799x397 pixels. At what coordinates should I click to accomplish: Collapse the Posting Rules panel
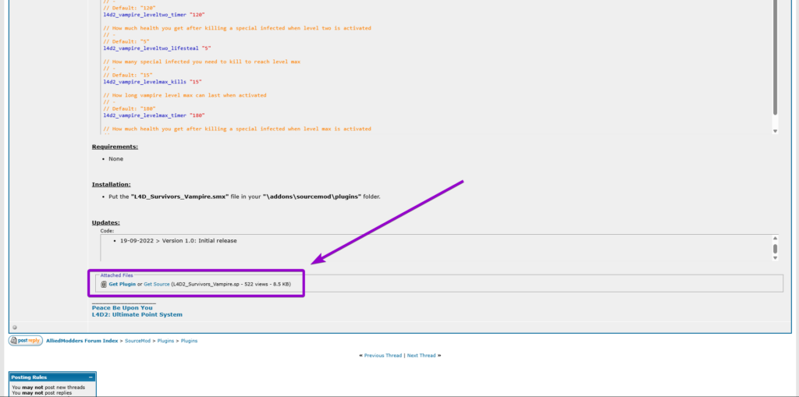click(x=91, y=378)
